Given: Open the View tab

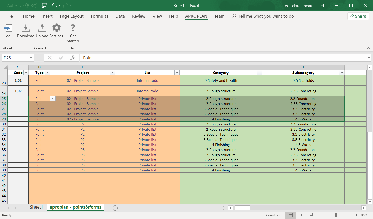Looking at the screenshot, I should [x=157, y=16].
